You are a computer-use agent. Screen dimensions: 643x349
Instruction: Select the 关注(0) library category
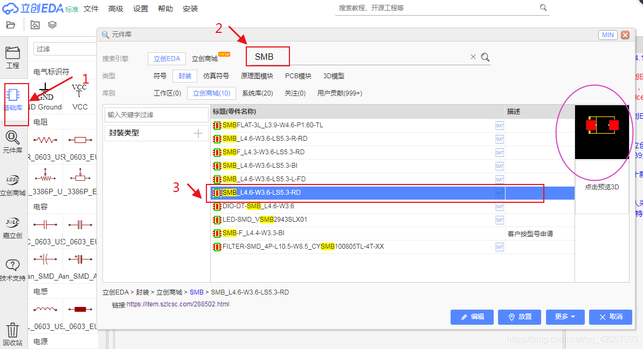point(295,93)
